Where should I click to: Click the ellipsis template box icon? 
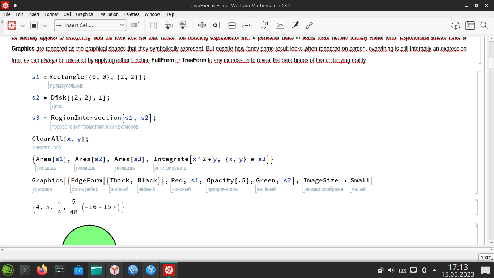pos(232,25)
